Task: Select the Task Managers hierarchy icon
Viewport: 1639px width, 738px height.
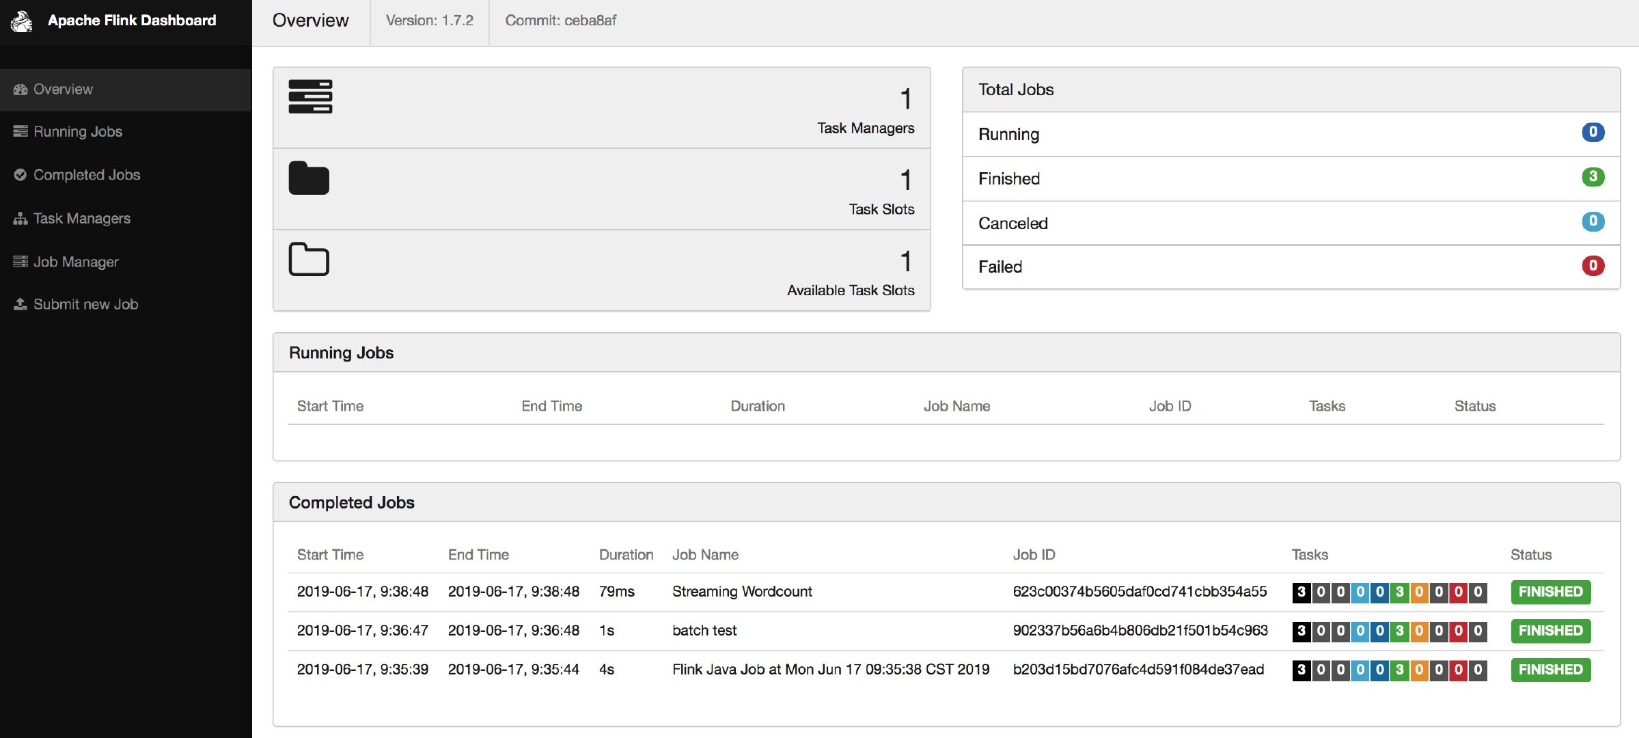Action: point(20,218)
